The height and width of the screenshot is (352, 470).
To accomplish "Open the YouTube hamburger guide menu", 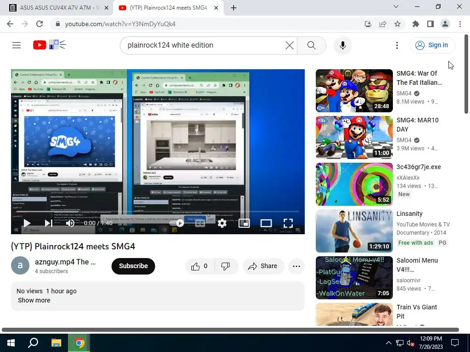I will [x=17, y=45].
